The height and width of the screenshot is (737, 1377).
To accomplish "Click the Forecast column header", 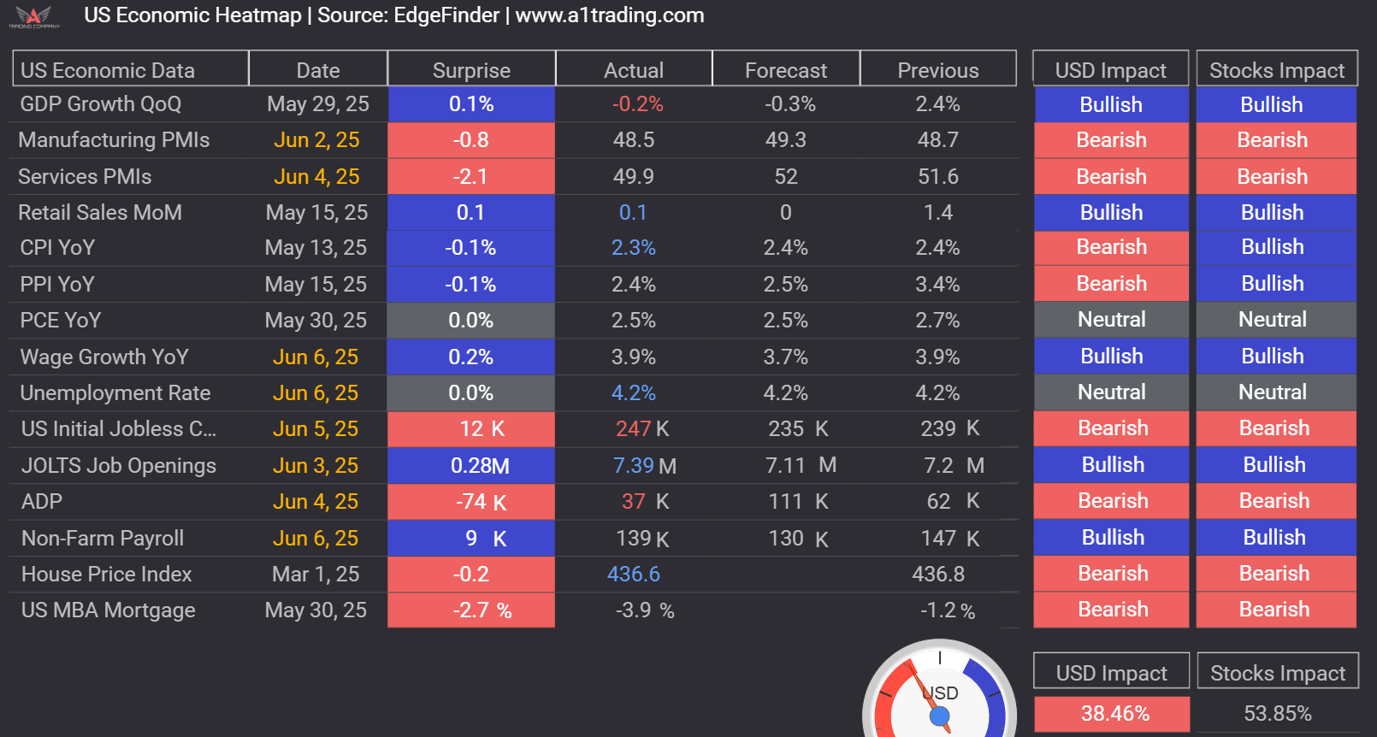I will pyautogui.click(x=785, y=70).
